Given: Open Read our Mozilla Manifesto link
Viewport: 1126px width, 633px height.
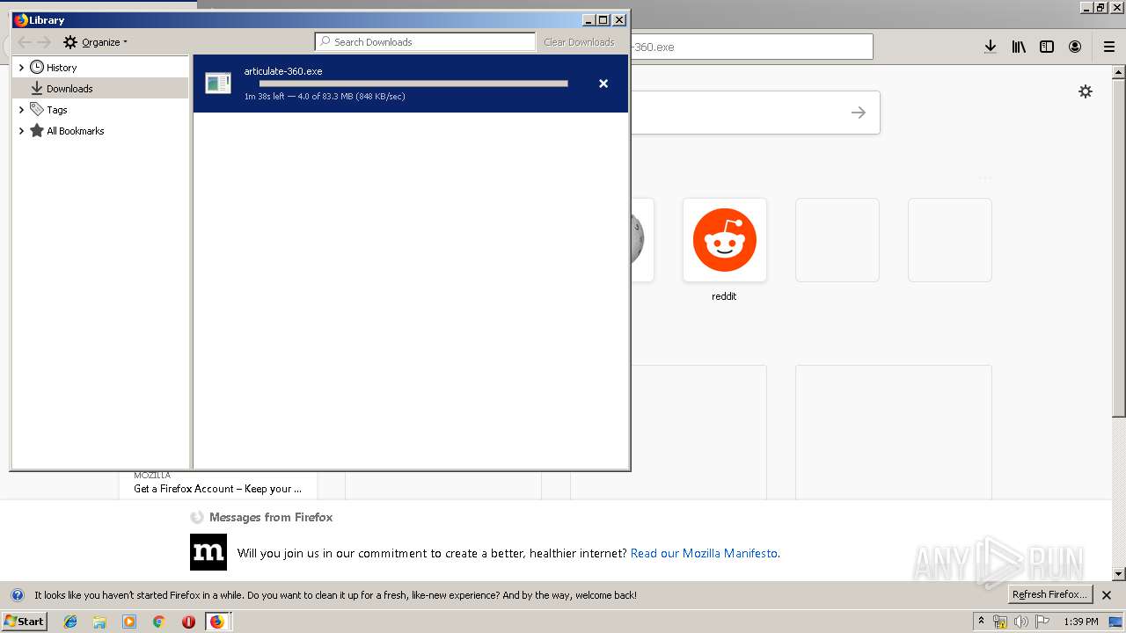Looking at the screenshot, I should coord(704,553).
